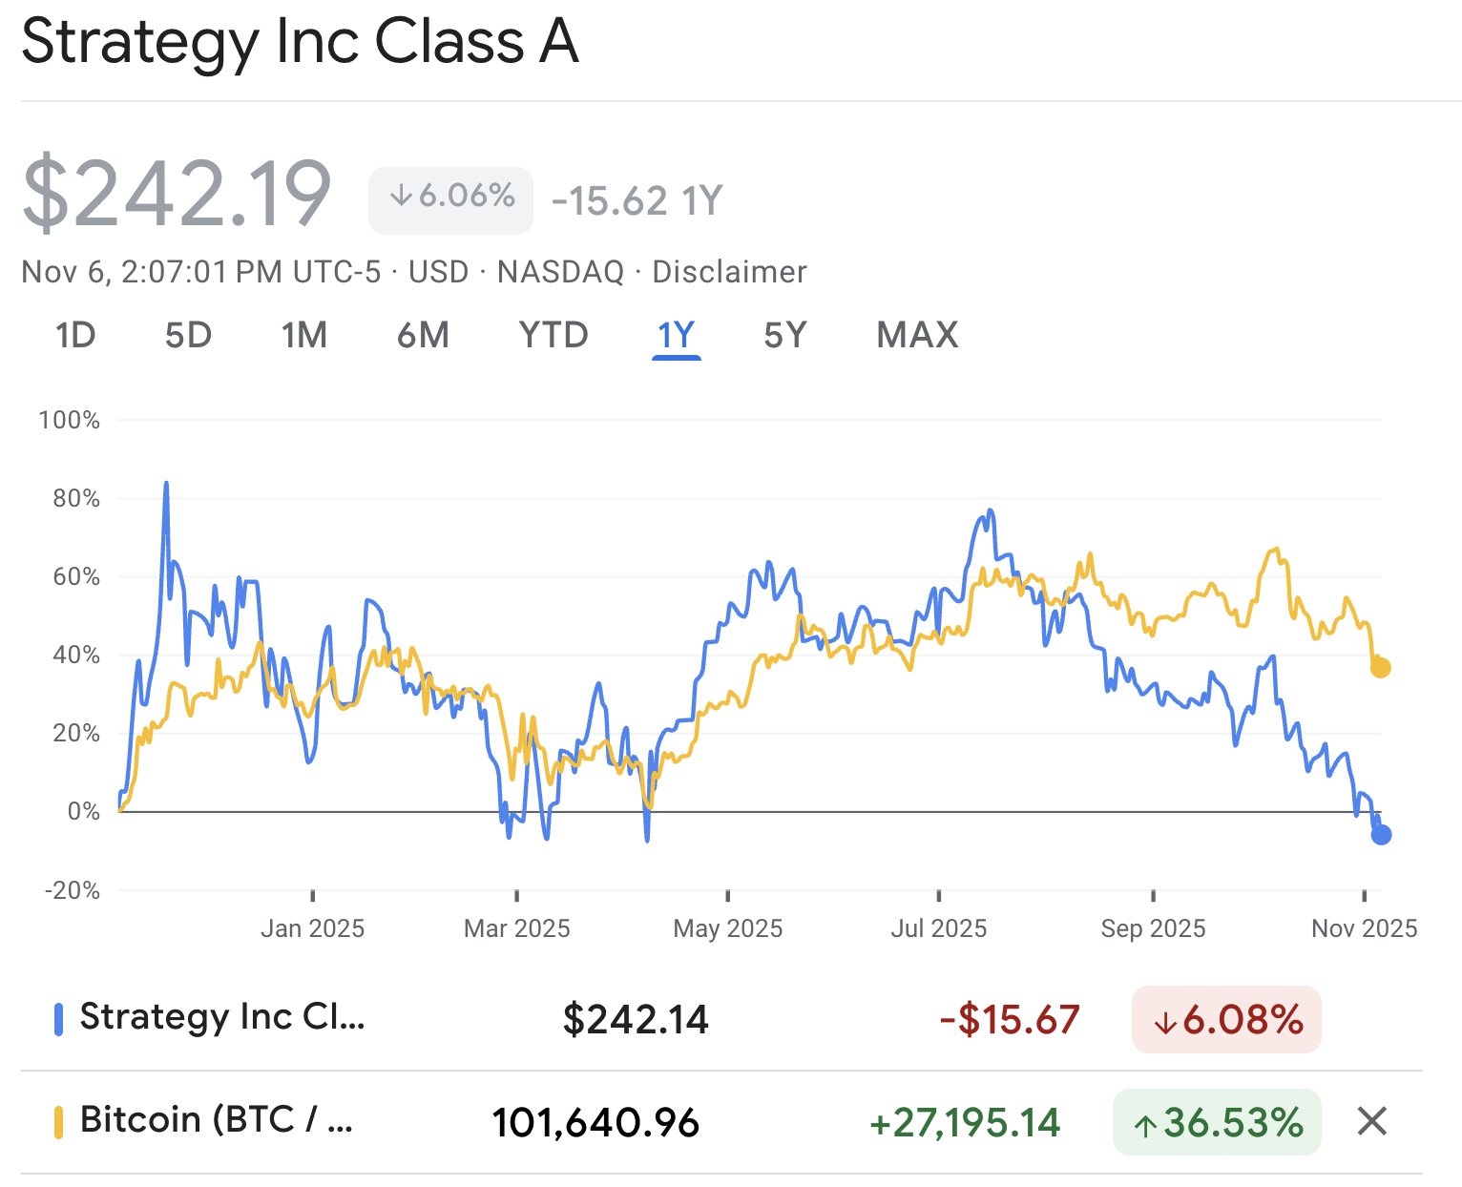Switch chart to YTD range
Viewport: 1462px width, 1187px height.
553,336
